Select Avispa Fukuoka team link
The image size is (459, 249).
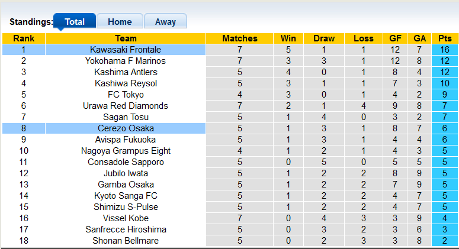(x=126, y=140)
